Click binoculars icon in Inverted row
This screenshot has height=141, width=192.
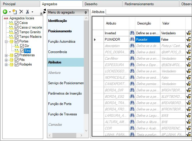point(132,33)
